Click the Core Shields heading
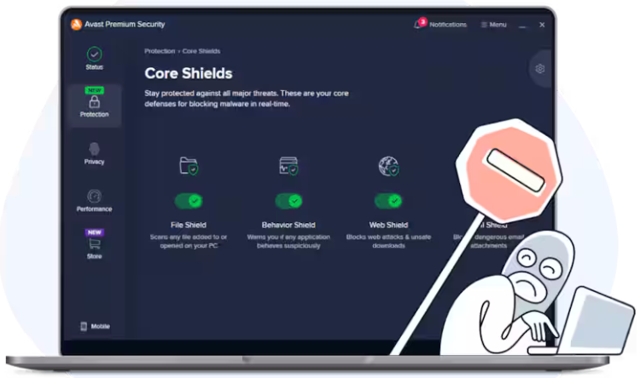The image size is (640, 378). (x=189, y=73)
